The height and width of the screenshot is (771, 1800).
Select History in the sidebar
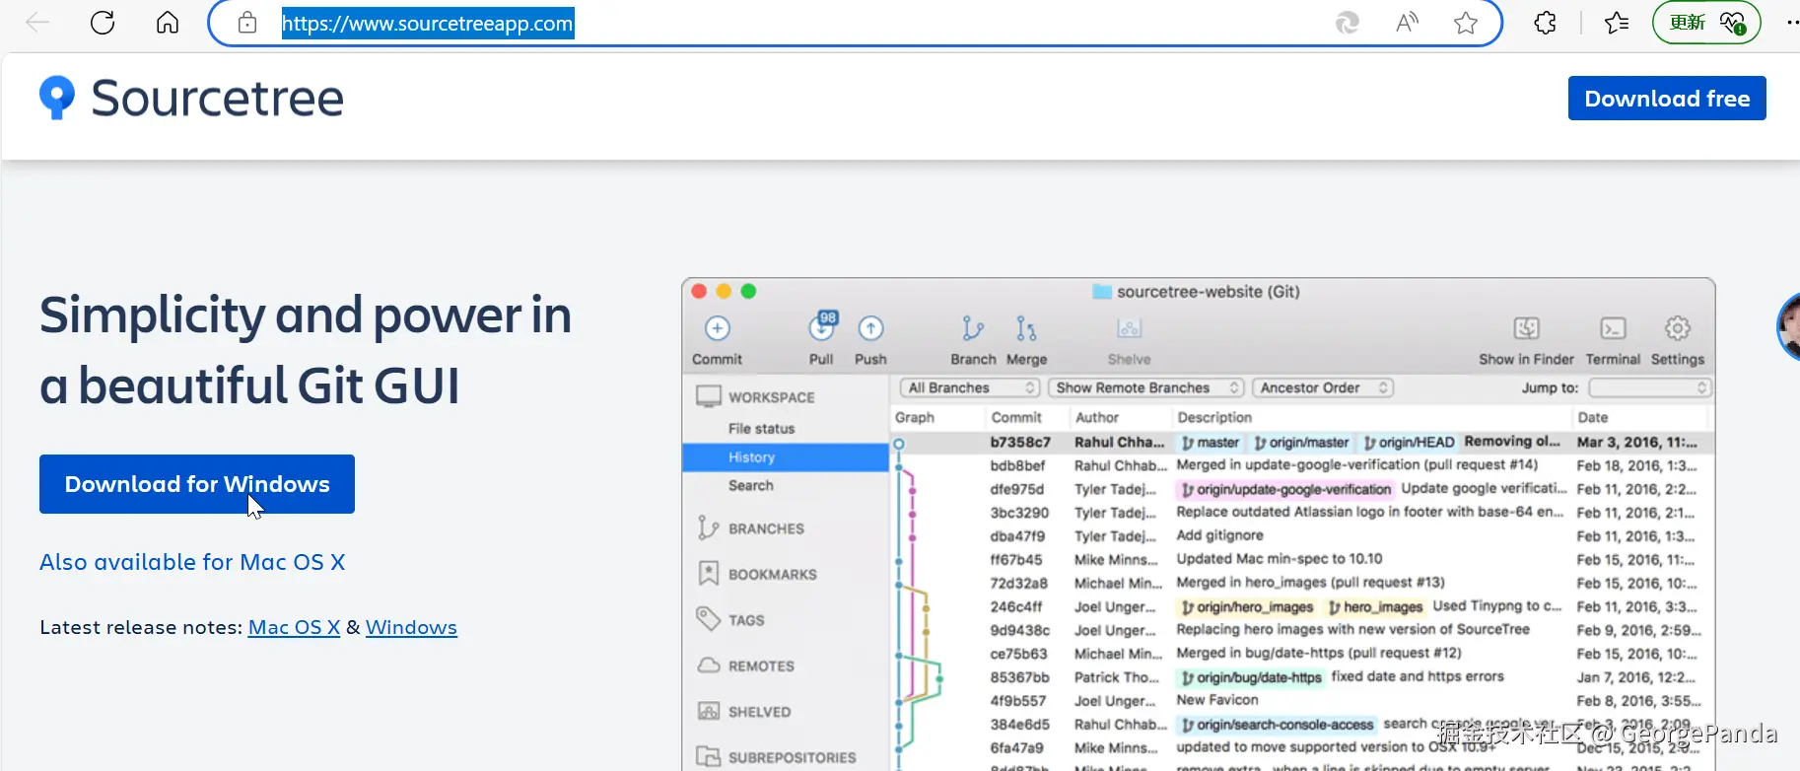(x=786, y=457)
